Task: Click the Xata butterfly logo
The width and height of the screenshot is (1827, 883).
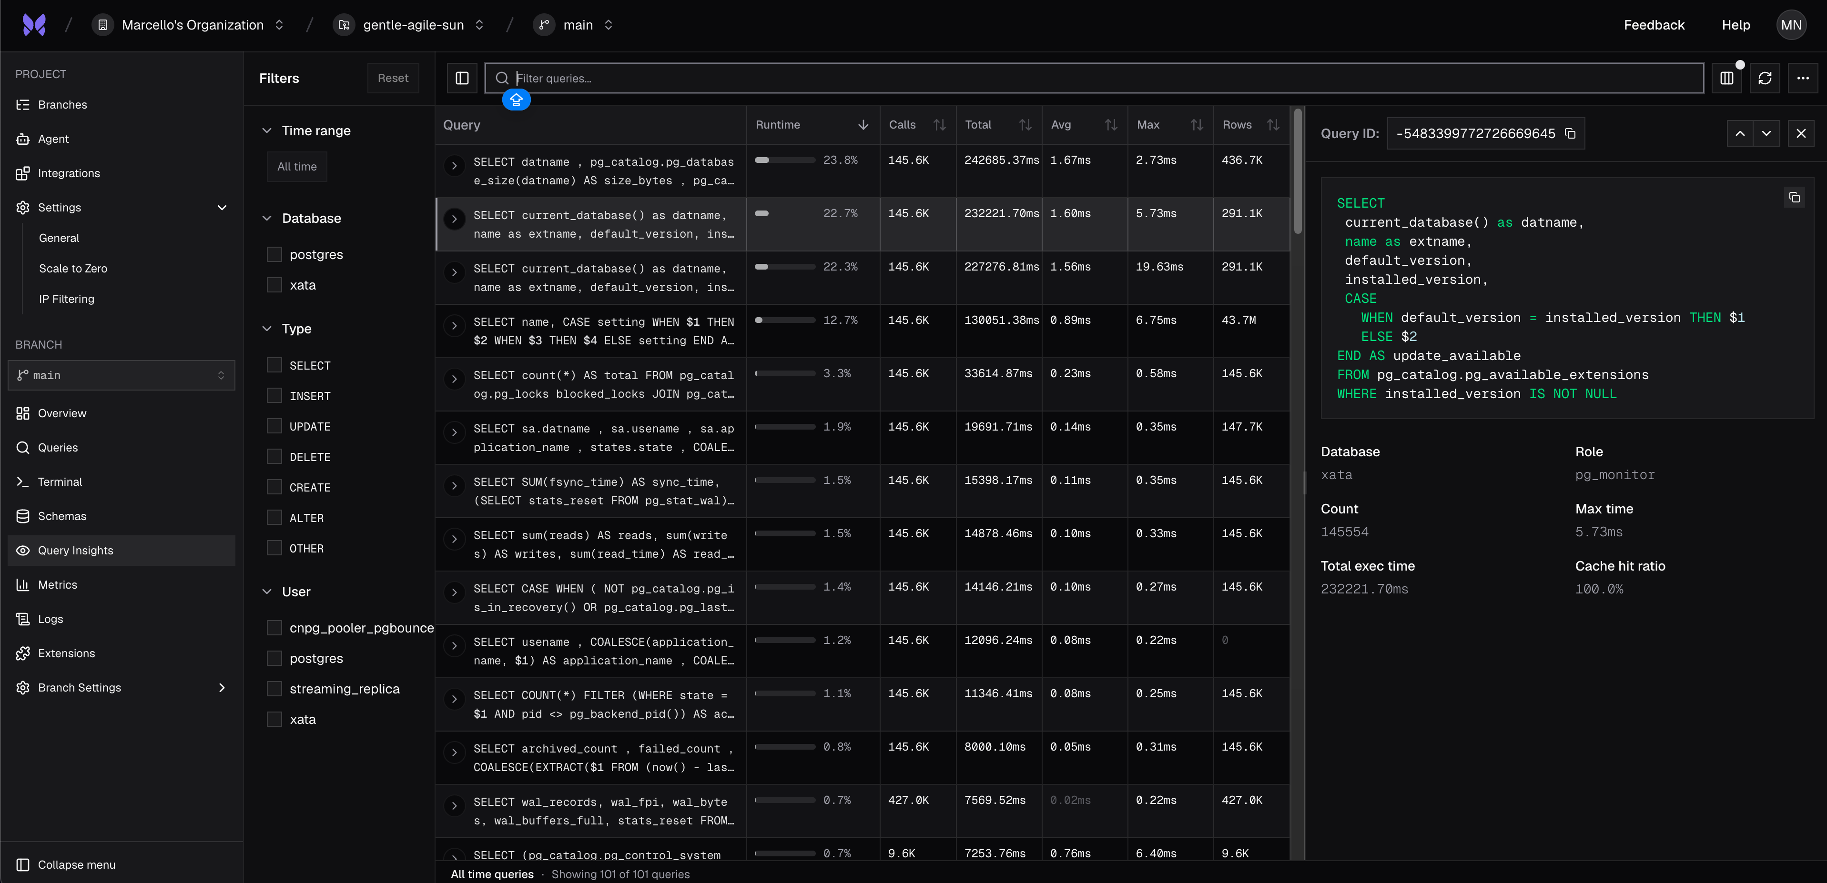Action: [34, 25]
